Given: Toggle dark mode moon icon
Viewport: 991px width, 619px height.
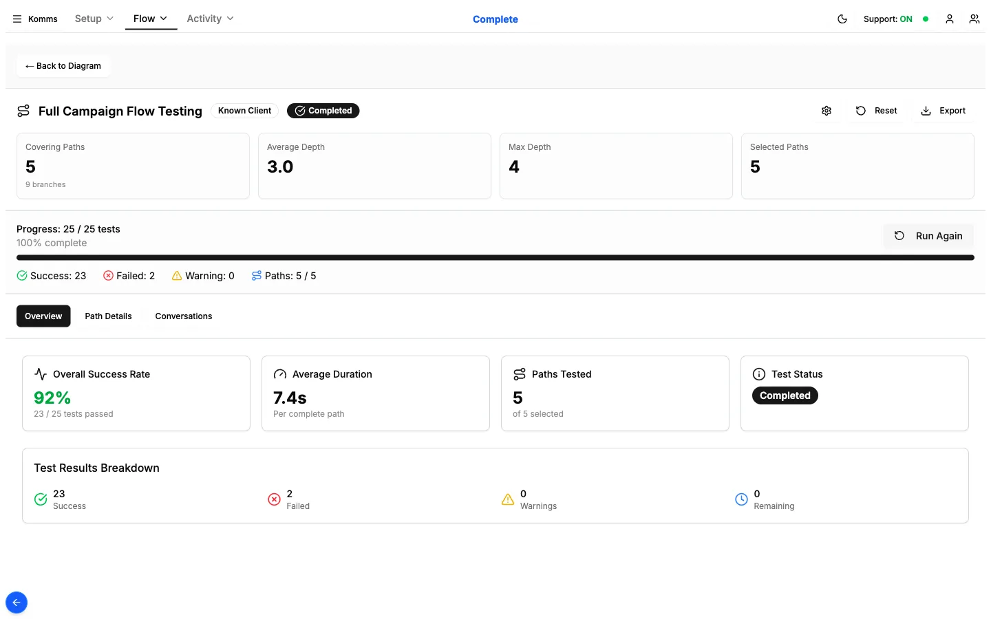Looking at the screenshot, I should coord(842,19).
